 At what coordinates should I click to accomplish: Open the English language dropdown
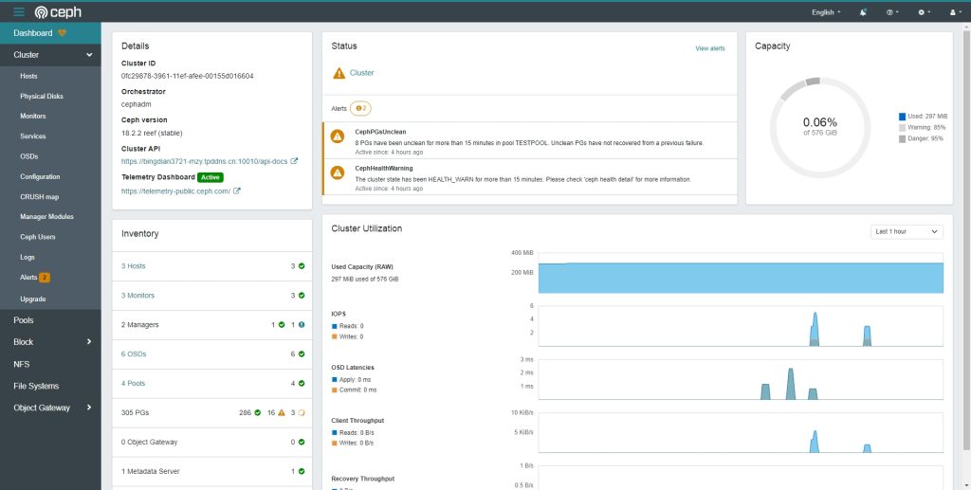(826, 12)
